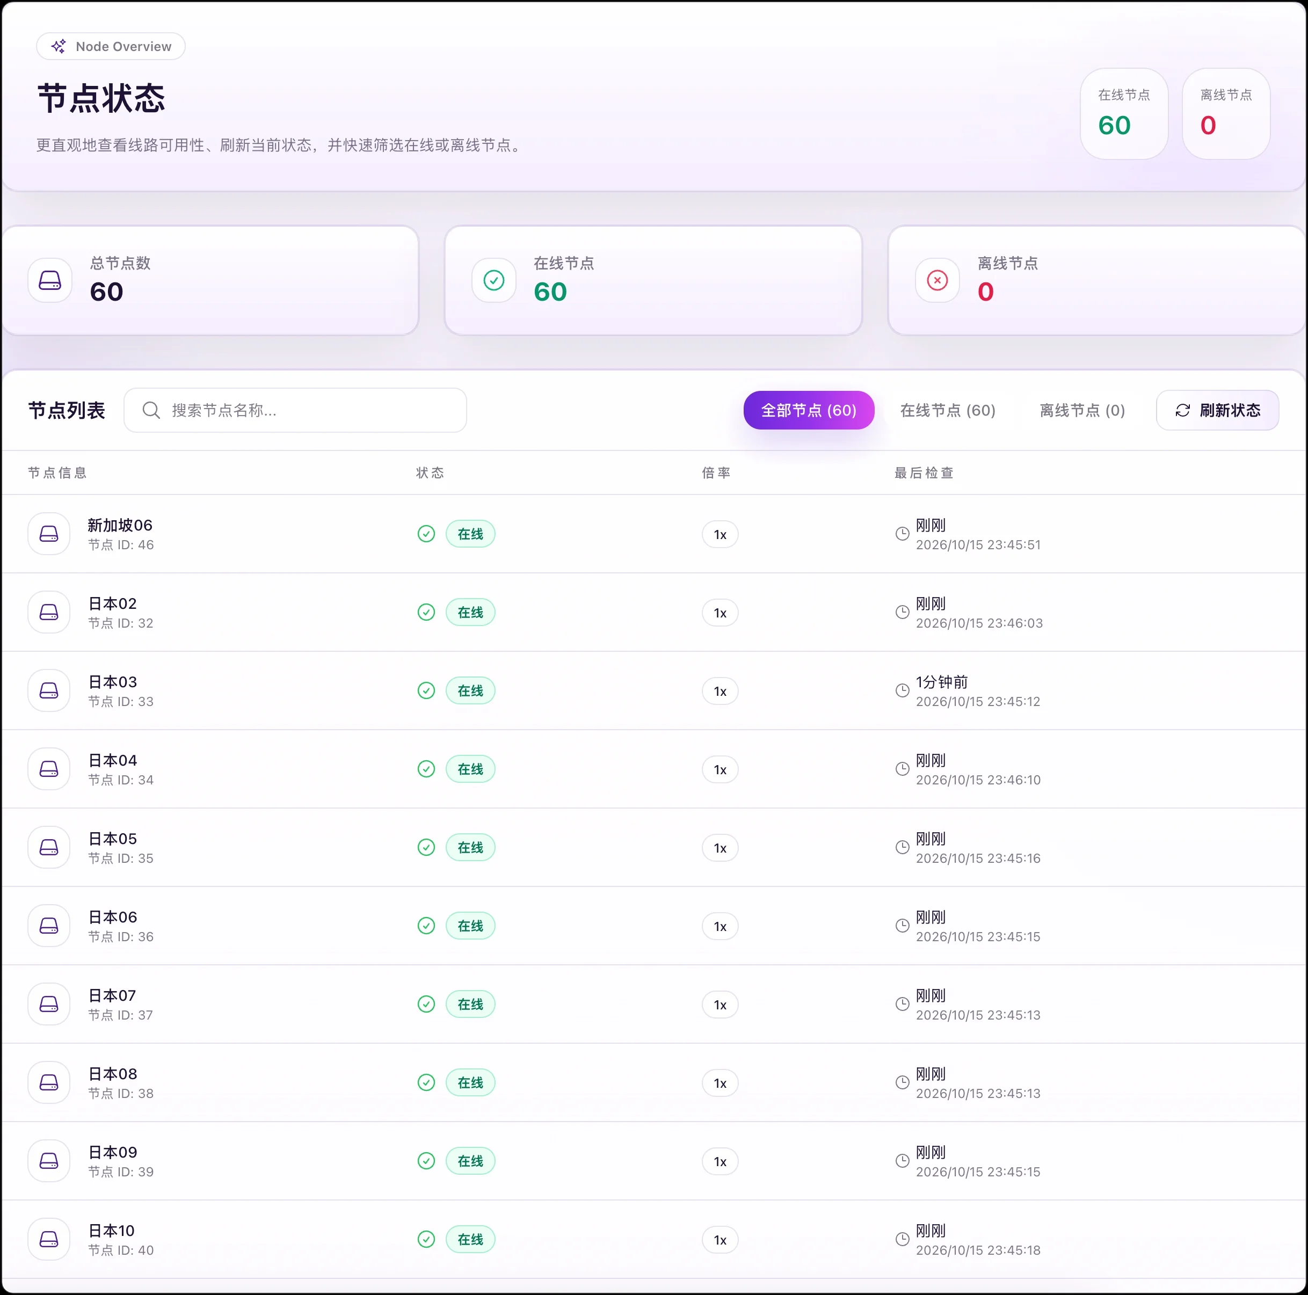Viewport: 1308px width, 1295px height.
Task: Select the 全部节点 (60) filter tab
Action: [809, 410]
